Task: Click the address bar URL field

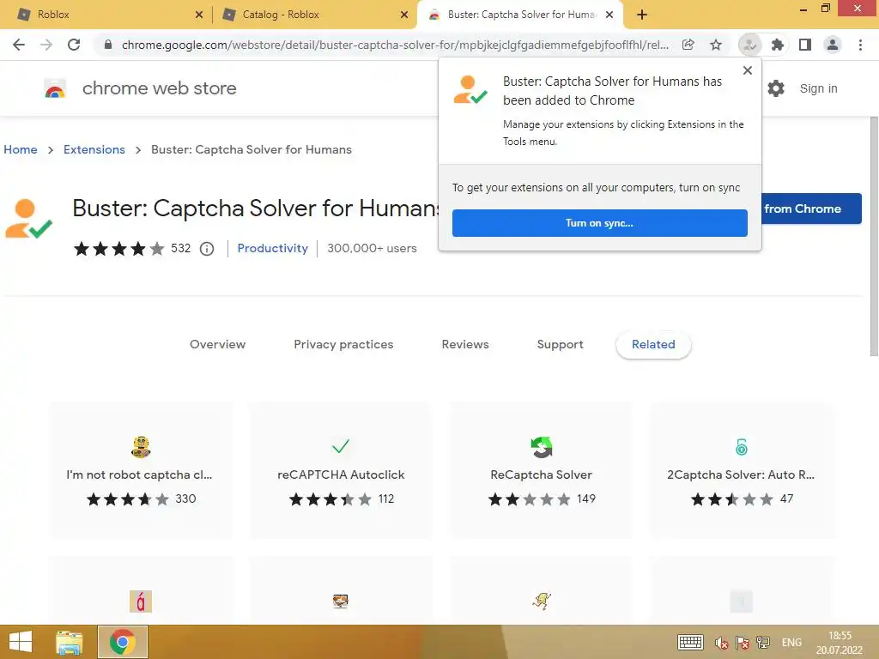Action: pyautogui.click(x=395, y=45)
